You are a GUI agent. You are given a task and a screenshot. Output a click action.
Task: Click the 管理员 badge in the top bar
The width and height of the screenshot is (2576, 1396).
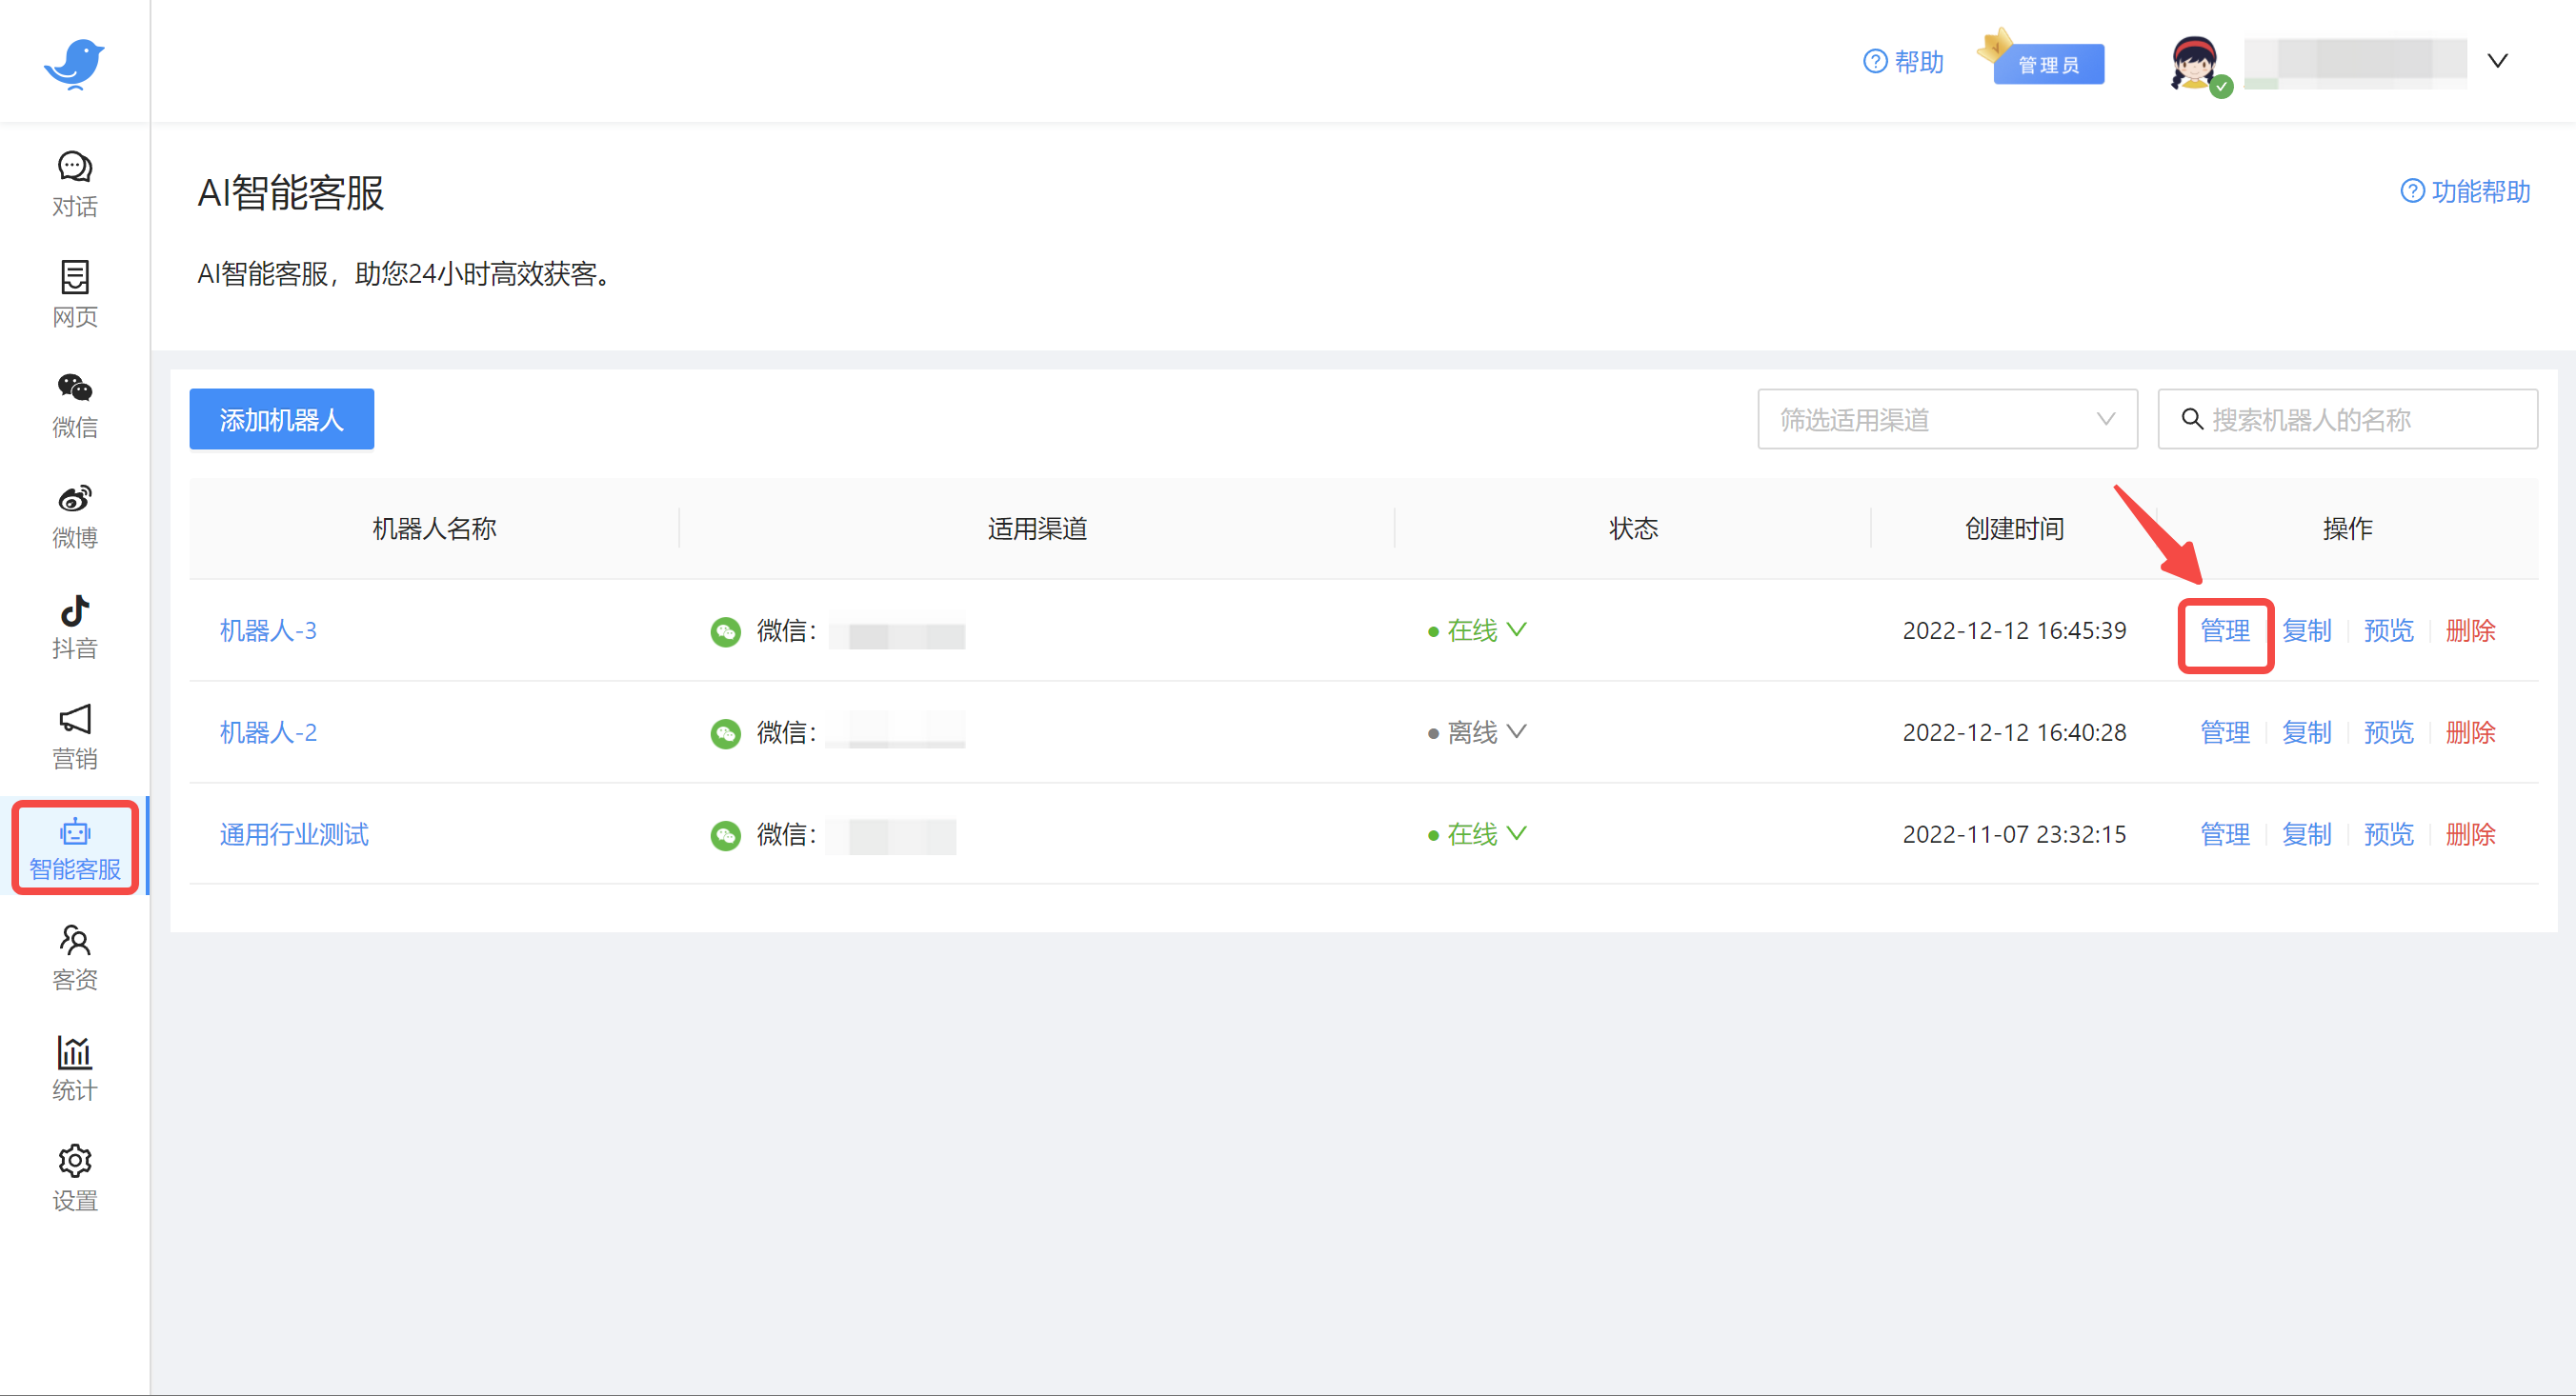[x=2048, y=64]
